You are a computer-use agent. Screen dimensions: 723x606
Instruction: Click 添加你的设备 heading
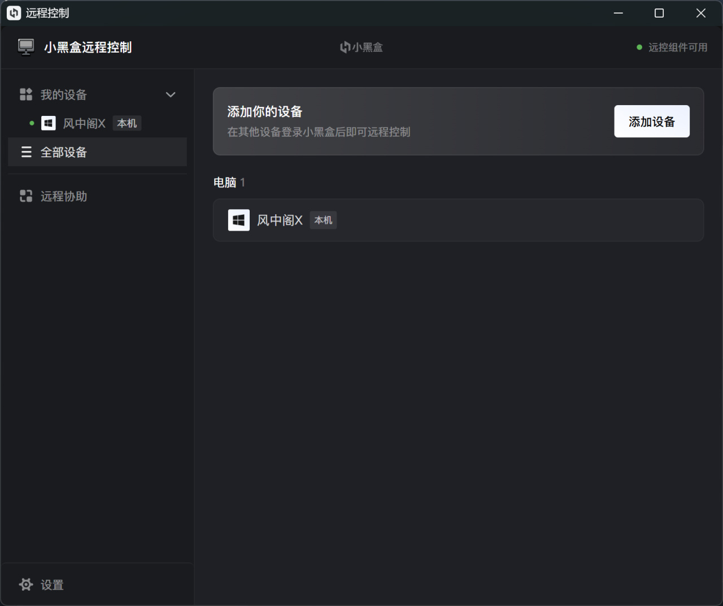coord(265,112)
